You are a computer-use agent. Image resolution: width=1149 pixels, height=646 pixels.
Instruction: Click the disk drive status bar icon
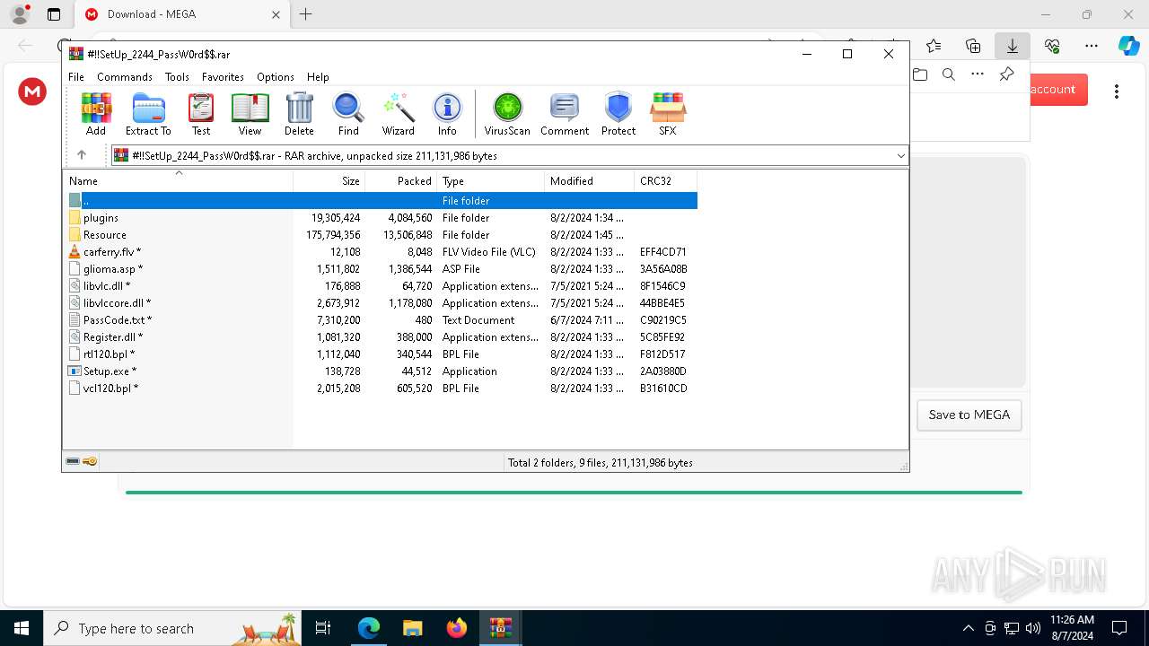[x=73, y=461]
